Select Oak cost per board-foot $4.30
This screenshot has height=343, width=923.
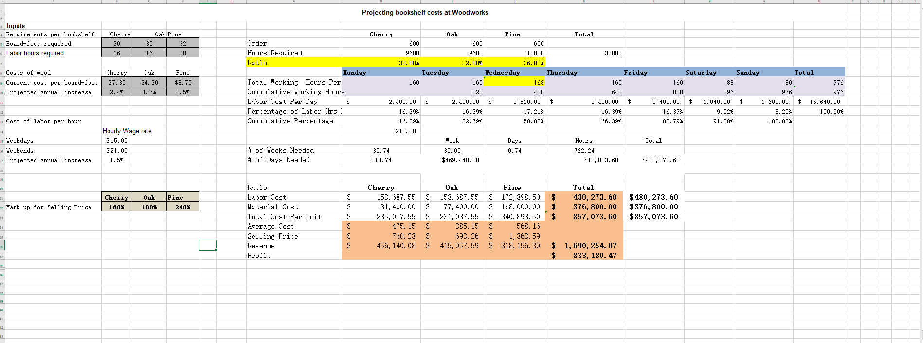149,82
